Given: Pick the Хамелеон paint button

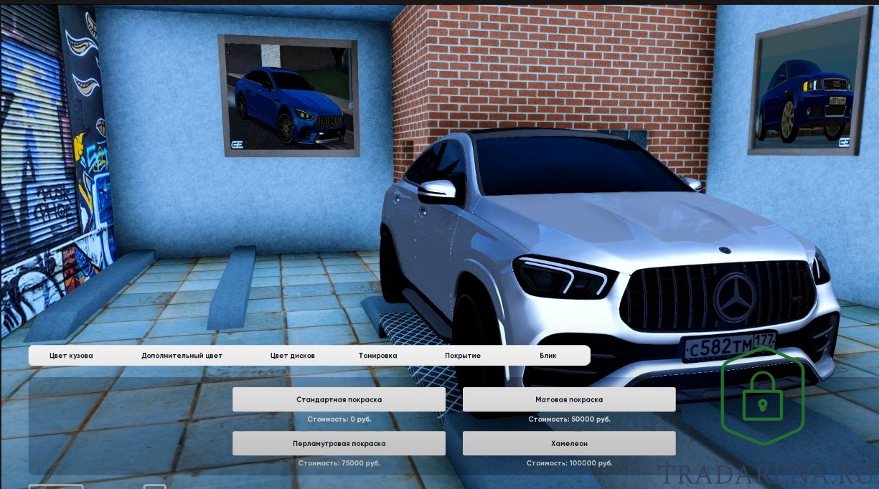Looking at the screenshot, I should 569,443.
